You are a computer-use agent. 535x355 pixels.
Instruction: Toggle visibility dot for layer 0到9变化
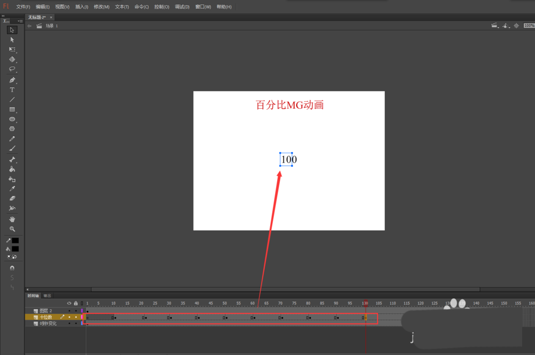tap(69, 323)
